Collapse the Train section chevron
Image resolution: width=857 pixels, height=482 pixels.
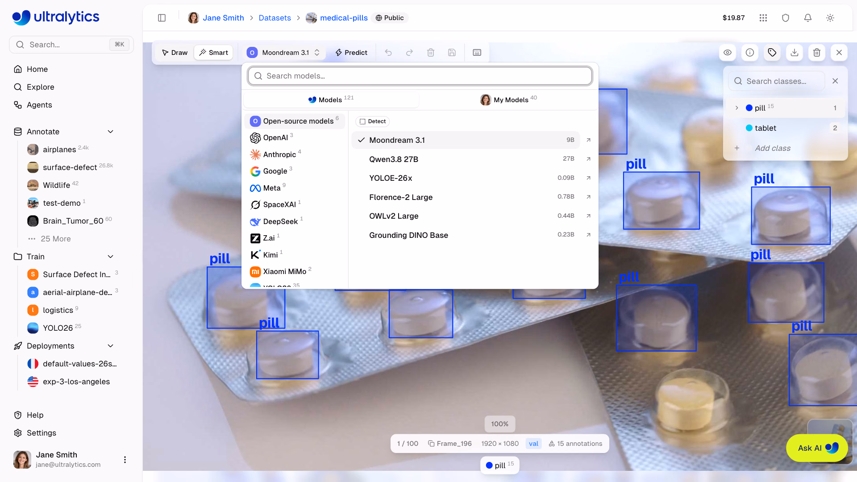111,257
